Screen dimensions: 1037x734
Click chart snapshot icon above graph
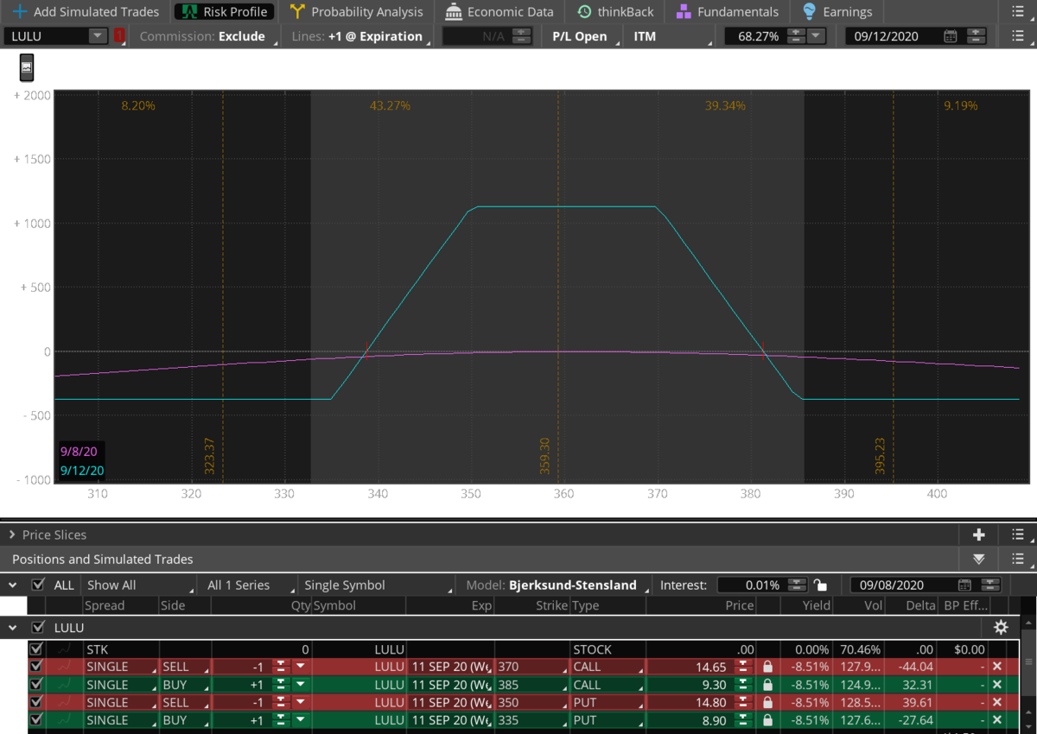click(27, 67)
